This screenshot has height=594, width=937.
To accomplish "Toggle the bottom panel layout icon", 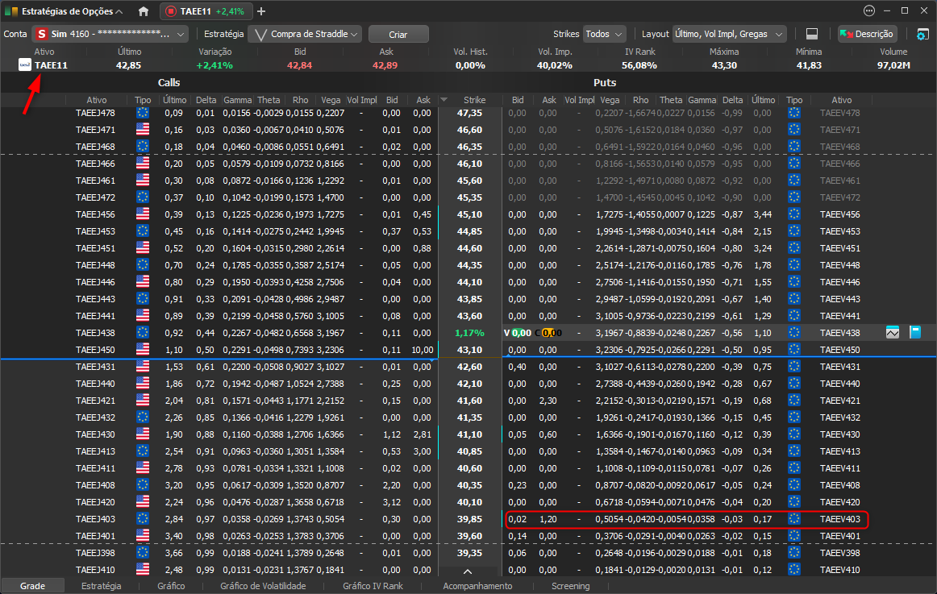I will 812,34.
